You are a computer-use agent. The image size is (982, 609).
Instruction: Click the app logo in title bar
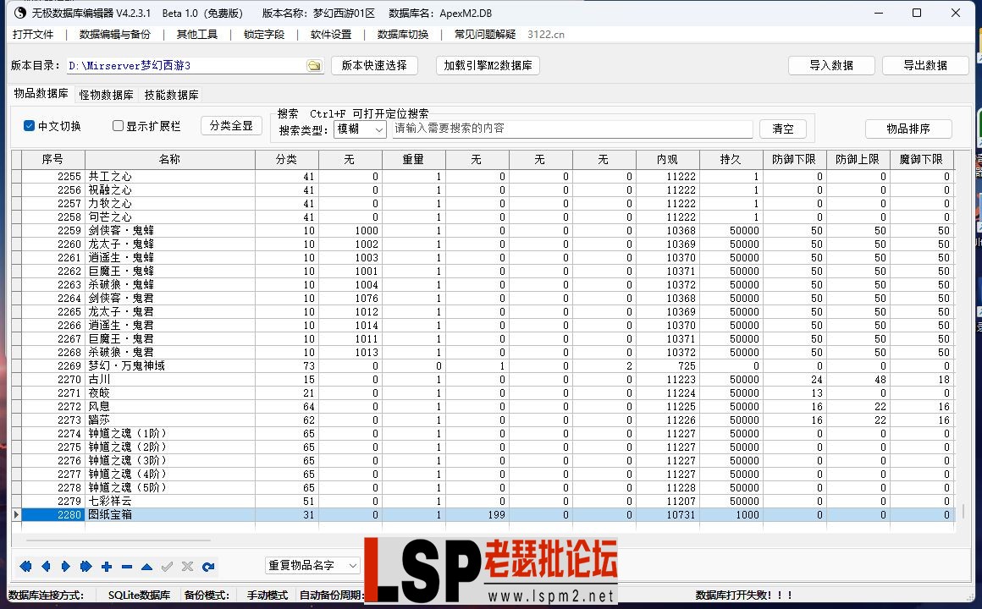20,13
